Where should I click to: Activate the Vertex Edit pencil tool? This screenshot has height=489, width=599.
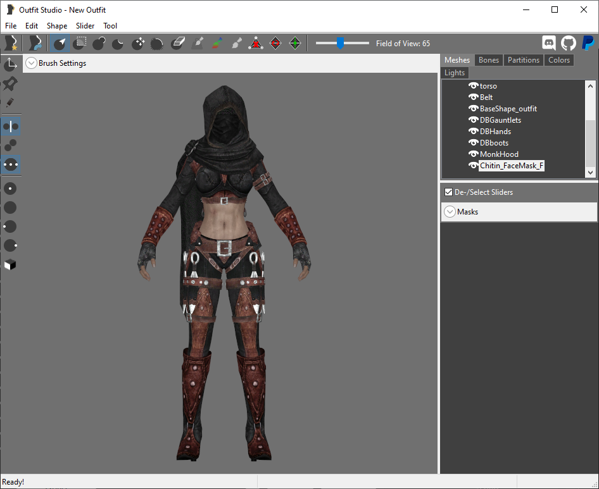tap(10, 102)
